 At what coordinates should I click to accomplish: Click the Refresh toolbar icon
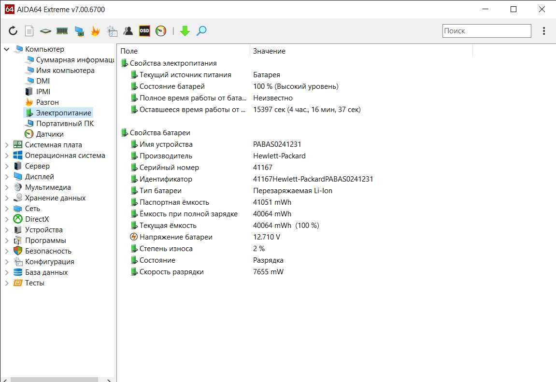point(13,31)
